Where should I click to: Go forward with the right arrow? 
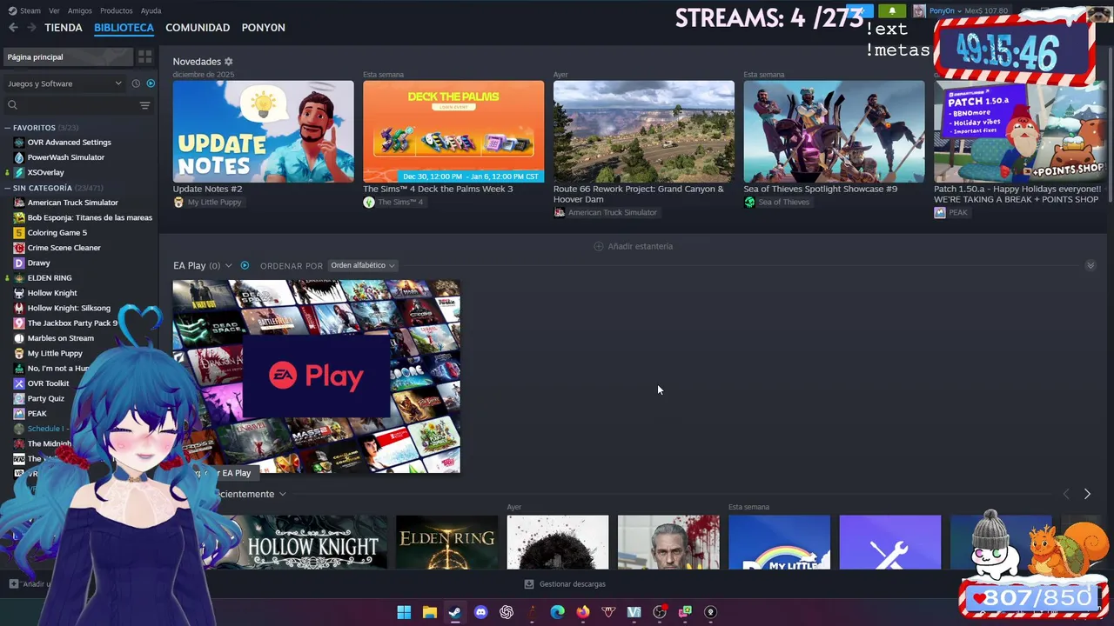(31, 28)
